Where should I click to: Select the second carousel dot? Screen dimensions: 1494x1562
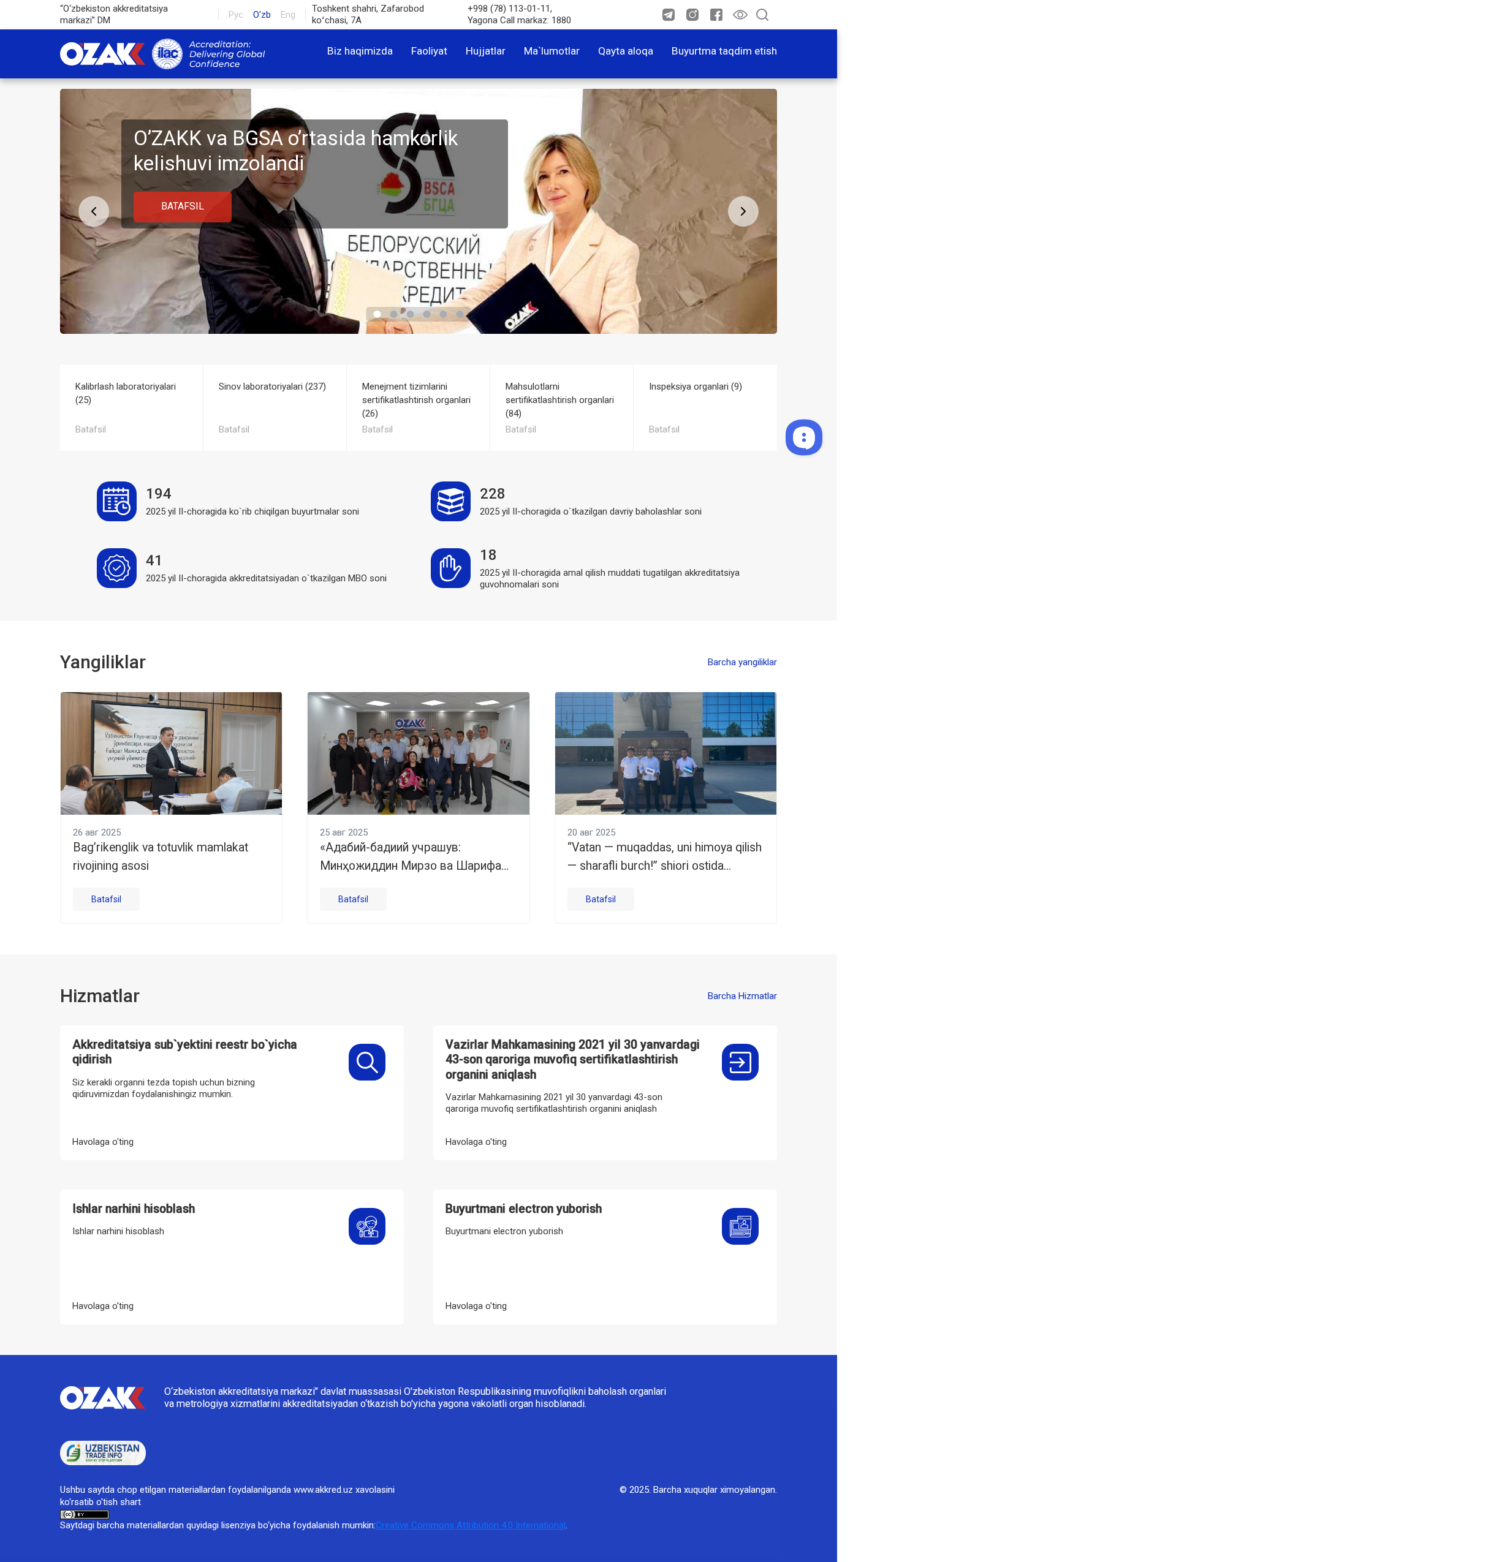[x=393, y=314]
